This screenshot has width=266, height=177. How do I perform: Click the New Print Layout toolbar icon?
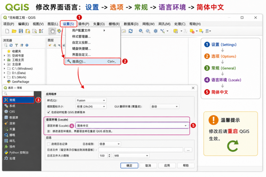pyautogui.click(x=28, y=31)
